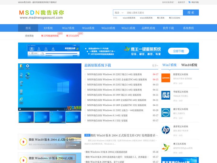
Task: Click the Lenovo brand logo
Action: [x=166, y=78]
